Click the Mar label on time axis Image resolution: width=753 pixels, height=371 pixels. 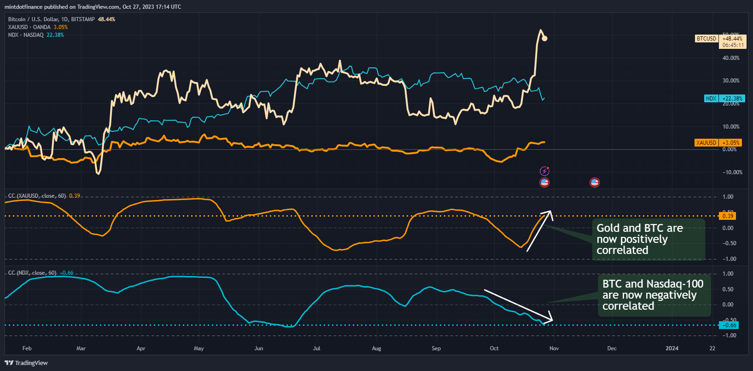(81, 348)
